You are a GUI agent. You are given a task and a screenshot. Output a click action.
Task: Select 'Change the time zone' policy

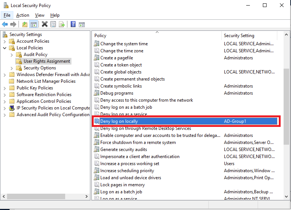122,51
